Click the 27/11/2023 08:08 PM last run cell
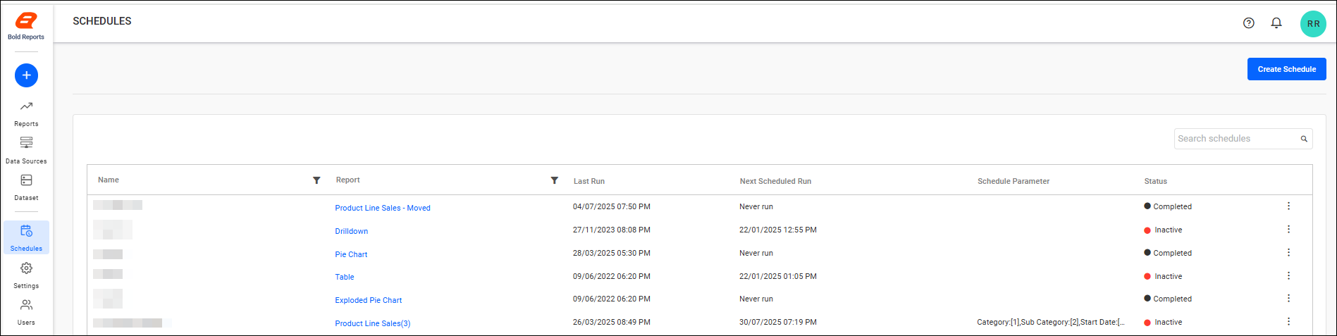 tap(612, 230)
